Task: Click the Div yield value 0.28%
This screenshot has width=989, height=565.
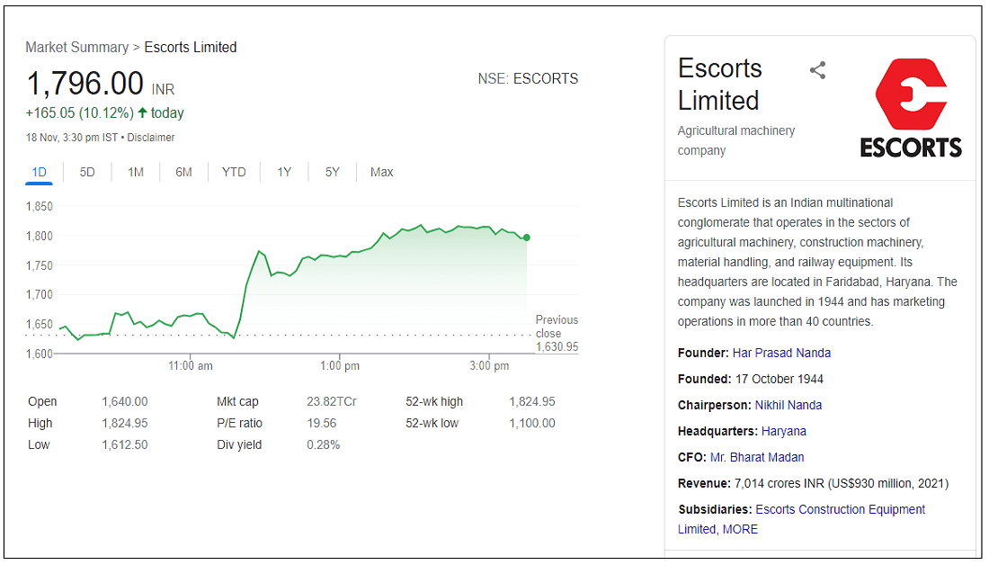Action: pos(323,444)
